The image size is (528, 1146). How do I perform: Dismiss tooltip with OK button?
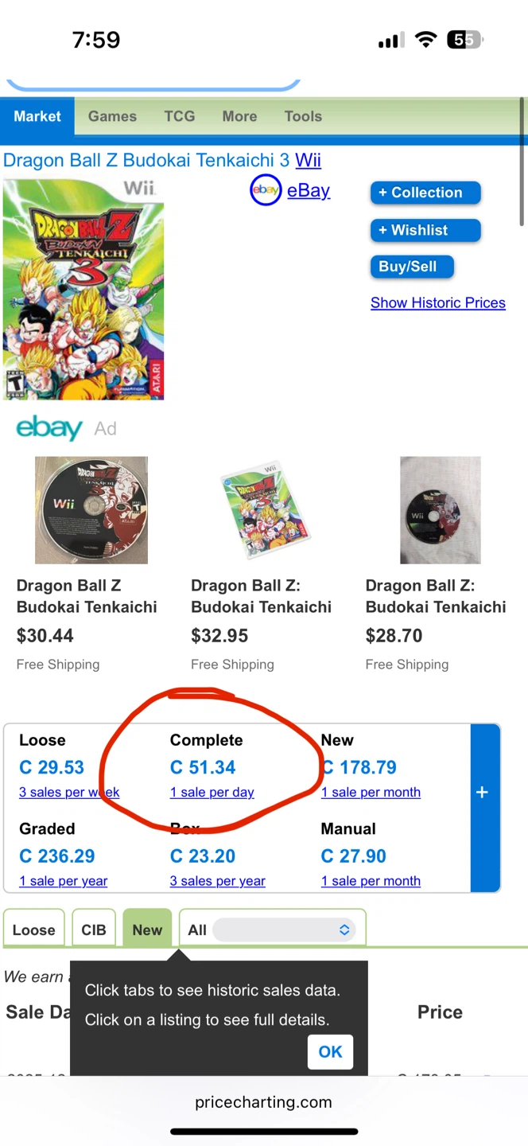point(330,1052)
